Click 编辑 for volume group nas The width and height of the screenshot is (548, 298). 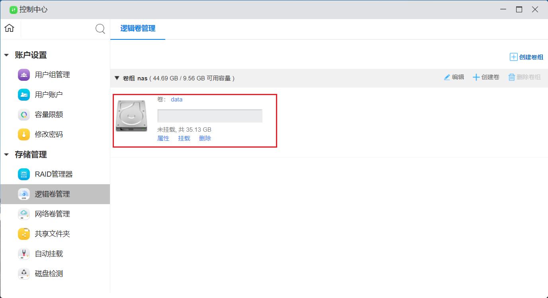[454, 77]
